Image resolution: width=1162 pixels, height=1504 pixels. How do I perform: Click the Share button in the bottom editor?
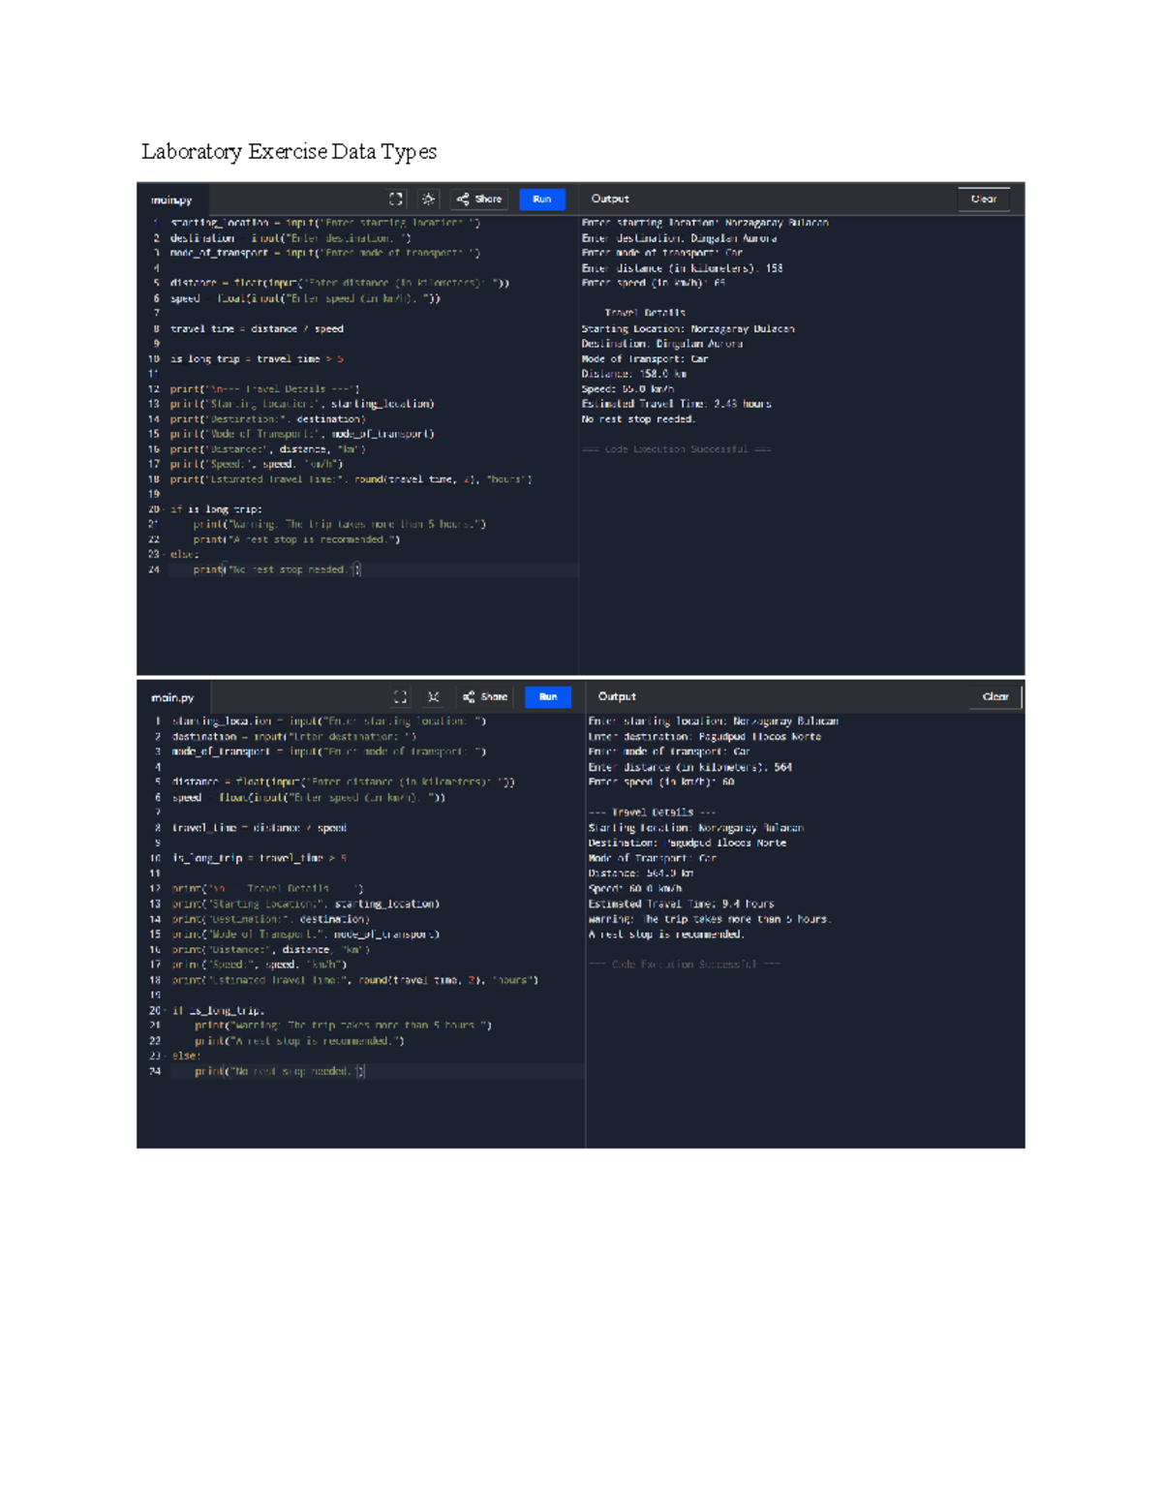(485, 697)
